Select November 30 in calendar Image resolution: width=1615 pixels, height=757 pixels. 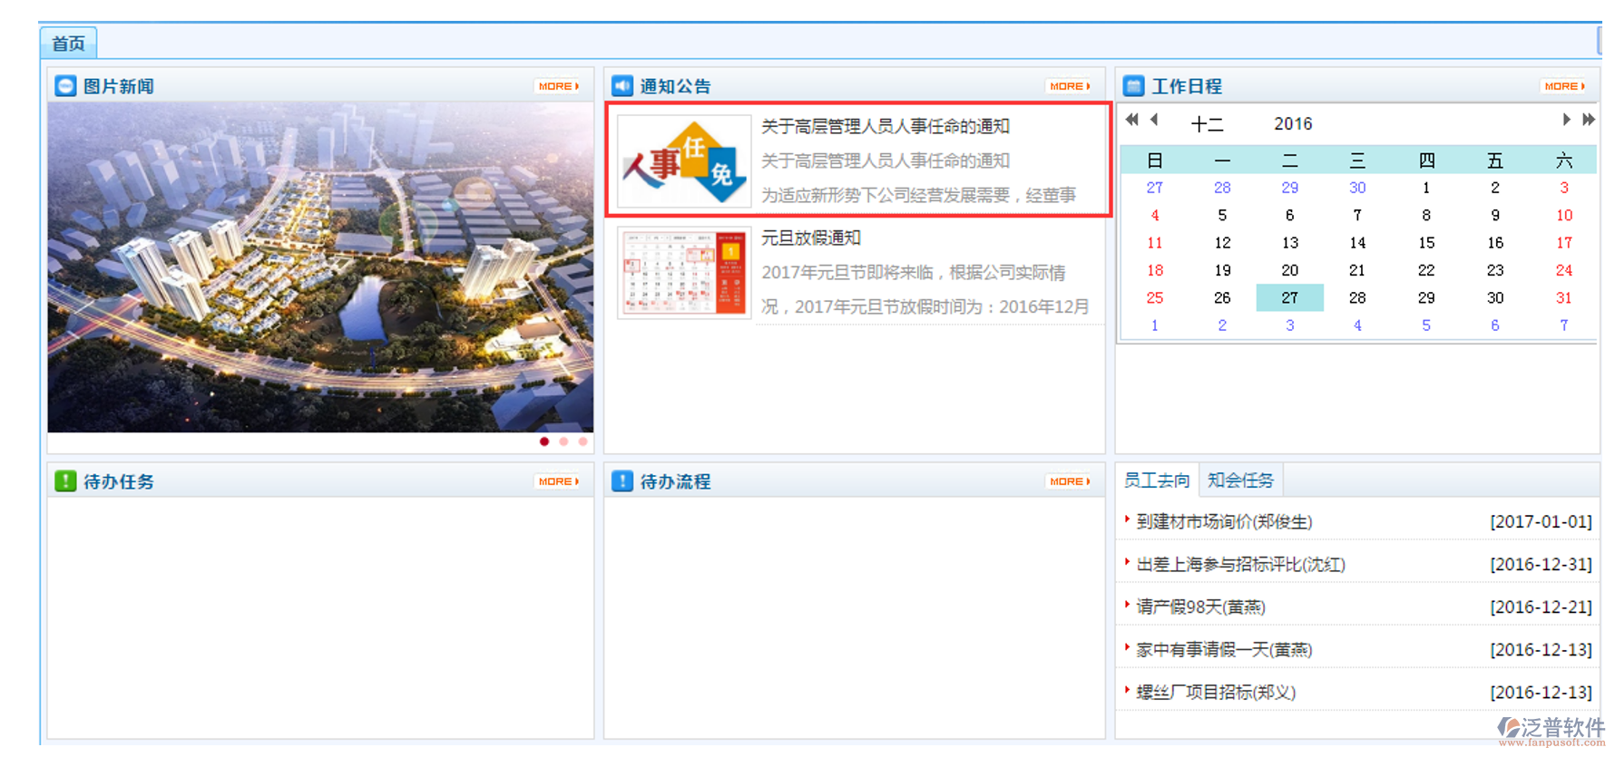[x=1357, y=188]
